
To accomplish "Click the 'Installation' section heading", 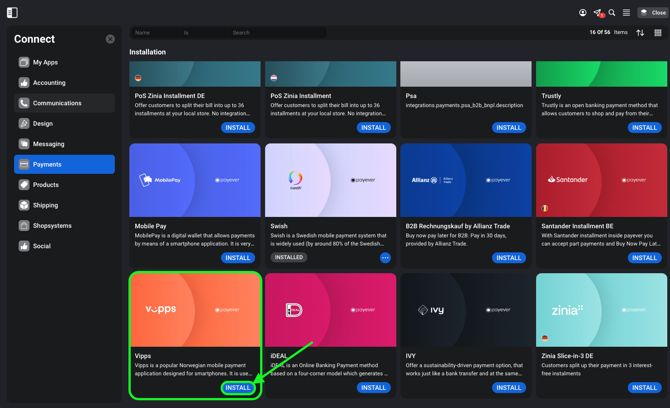I will point(148,52).
